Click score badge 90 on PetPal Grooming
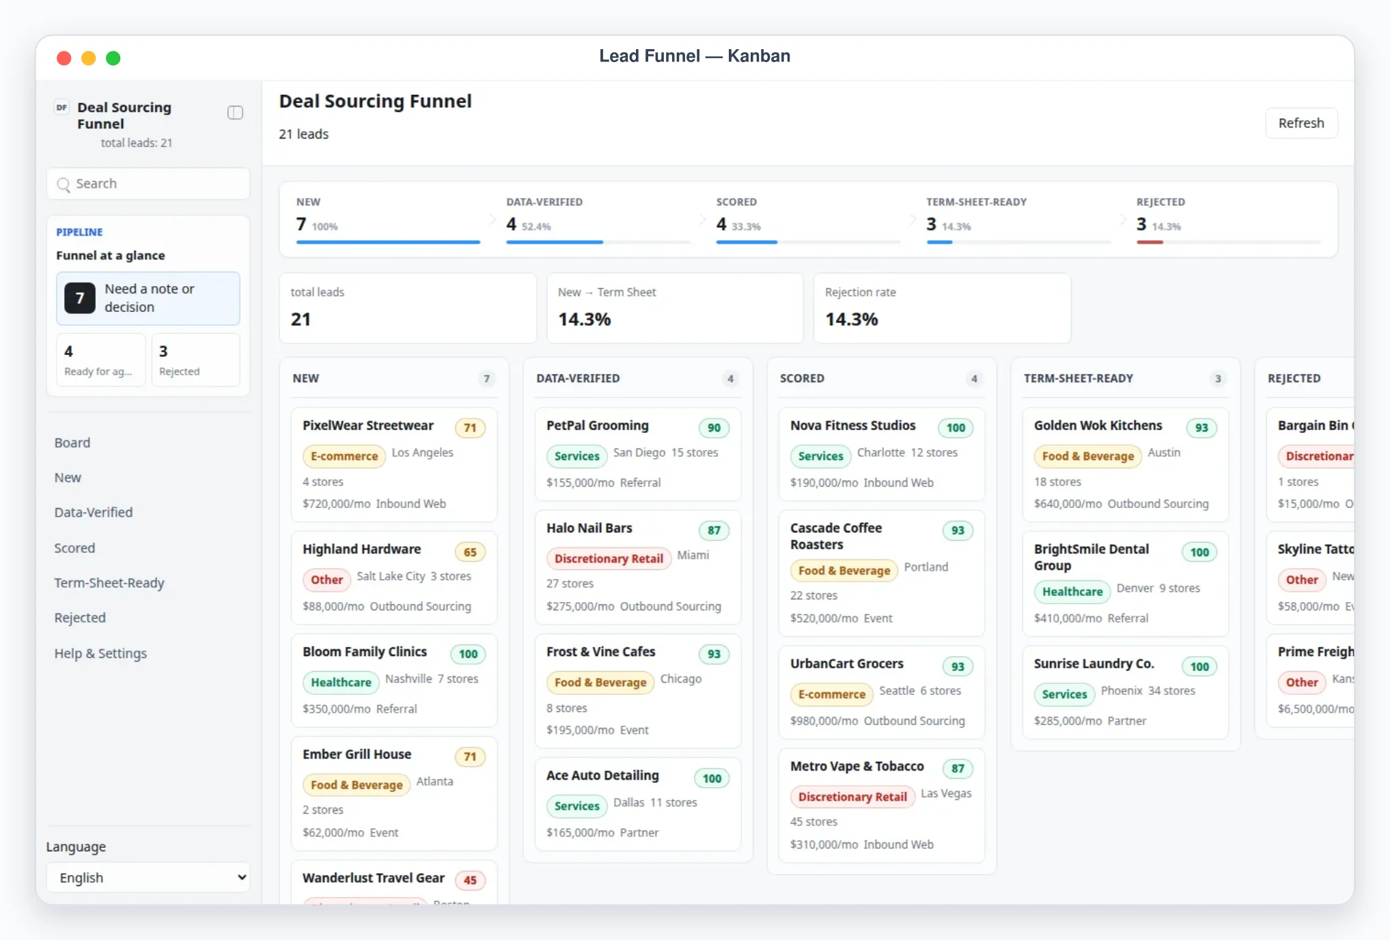 714,427
